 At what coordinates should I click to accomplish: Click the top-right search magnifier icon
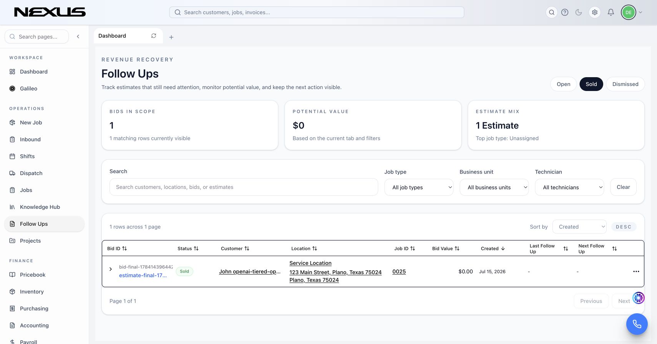point(552,12)
